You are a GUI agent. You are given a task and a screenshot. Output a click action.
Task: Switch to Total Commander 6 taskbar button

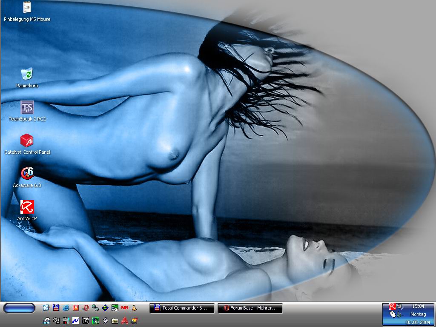[182, 308]
